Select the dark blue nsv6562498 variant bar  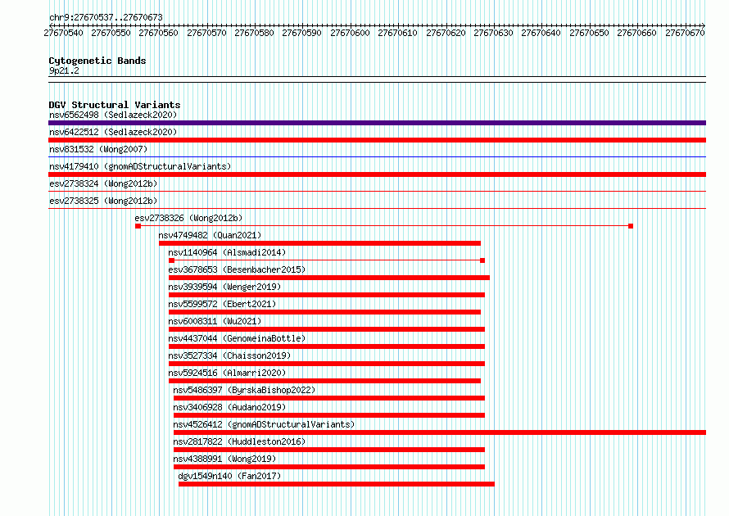(377, 123)
